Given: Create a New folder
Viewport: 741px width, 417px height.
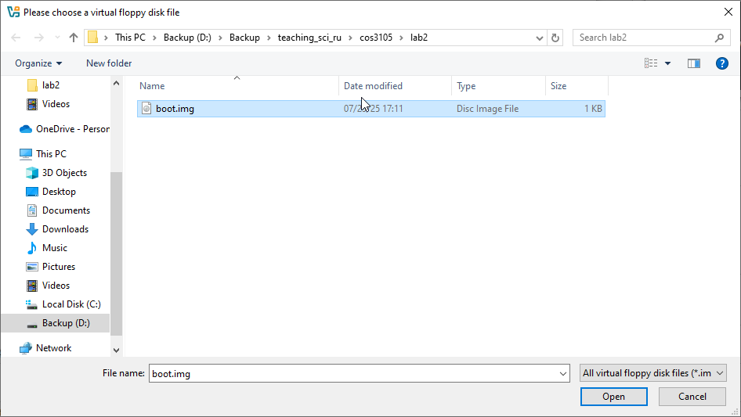Looking at the screenshot, I should pos(109,63).
